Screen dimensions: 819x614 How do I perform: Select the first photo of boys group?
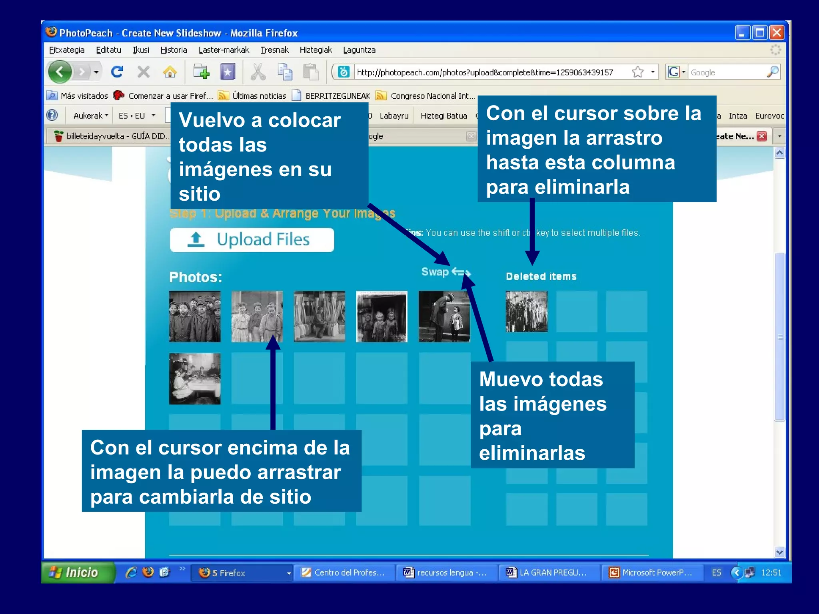pos(195,317)
